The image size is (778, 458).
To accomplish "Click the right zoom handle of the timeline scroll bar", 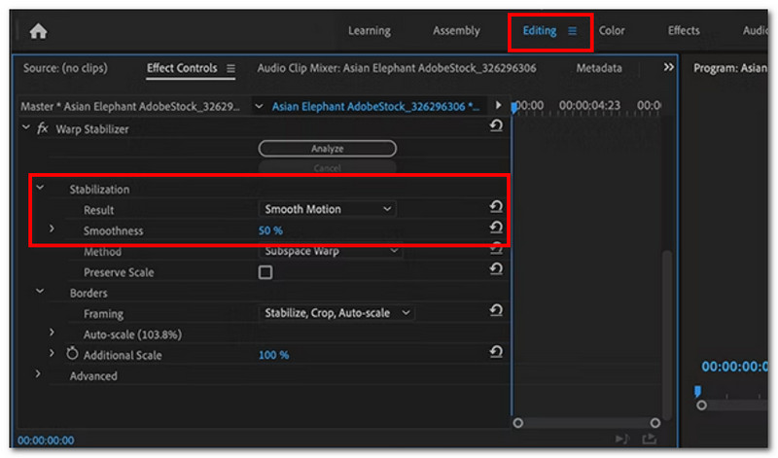I will (654, 423).
